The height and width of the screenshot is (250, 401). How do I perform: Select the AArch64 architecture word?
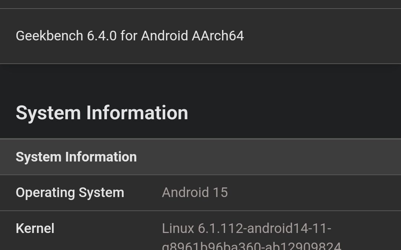(x=218, y=36)
